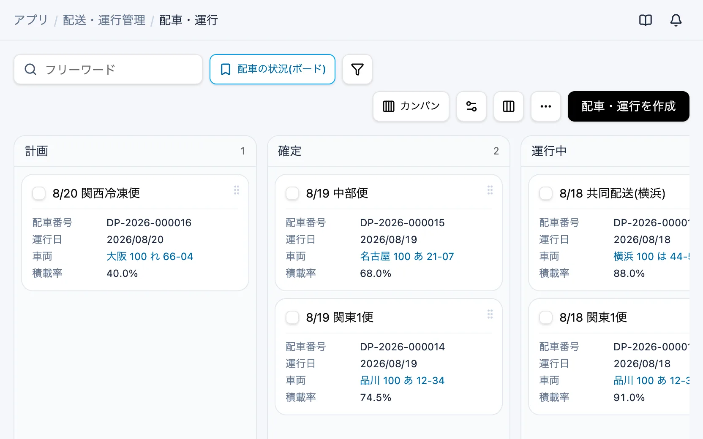The image size is (703, 439).
Task: Open the filter funnel button
Action: tap(357, 69)
